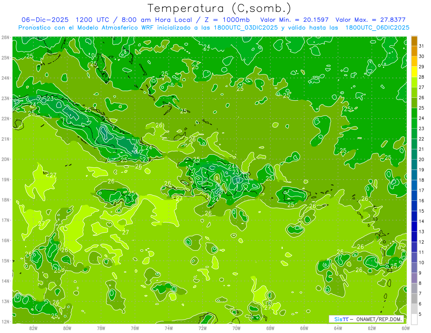
Task: Select the date text '06-Dic-2025'
Action: click(45, 20)
